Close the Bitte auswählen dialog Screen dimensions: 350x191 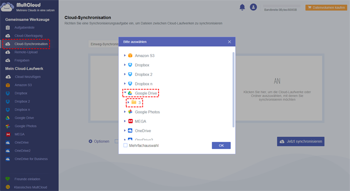point(229,41)
